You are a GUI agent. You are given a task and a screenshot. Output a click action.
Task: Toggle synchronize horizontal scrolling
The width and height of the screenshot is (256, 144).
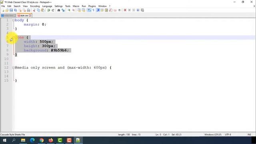(x=83, y=10)
